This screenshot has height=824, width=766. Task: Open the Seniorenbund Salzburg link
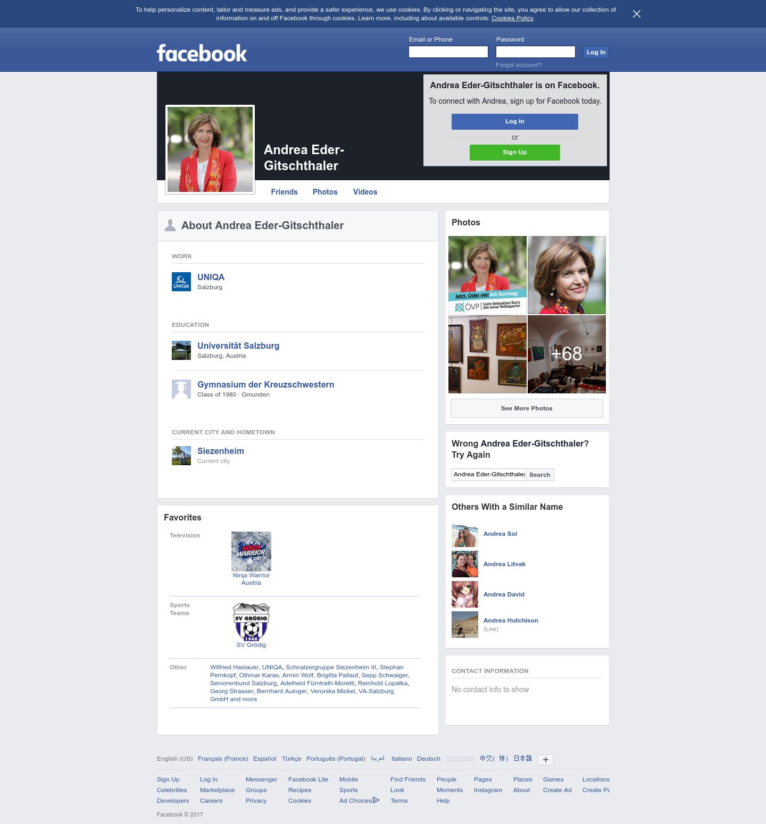[244, 683]
